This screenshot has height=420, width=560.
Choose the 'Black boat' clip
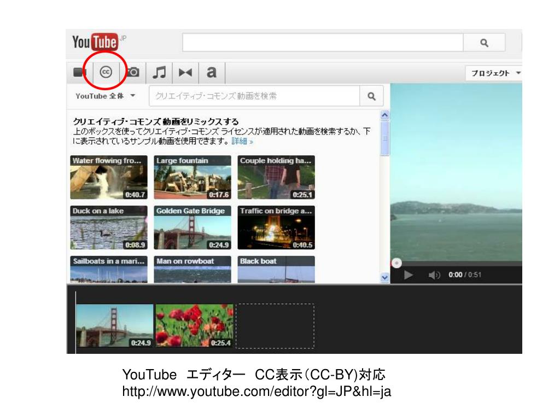coord(276,269)
